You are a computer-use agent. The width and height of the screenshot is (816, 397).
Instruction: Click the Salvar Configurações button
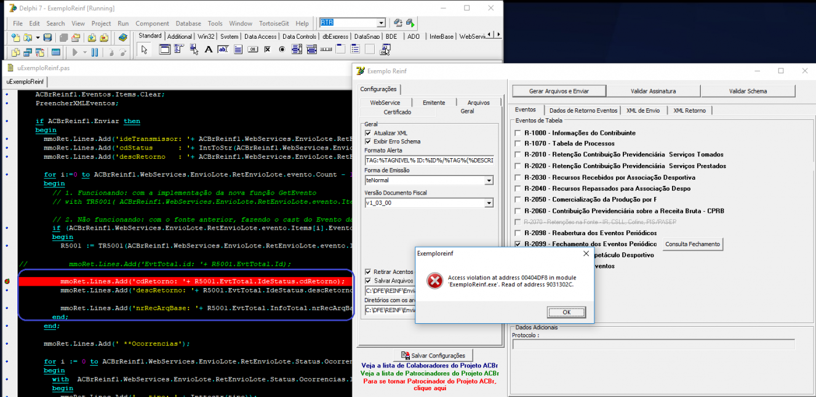433,355
